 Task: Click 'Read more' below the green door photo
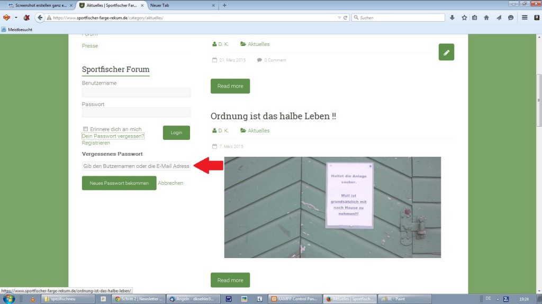[230, 280]
